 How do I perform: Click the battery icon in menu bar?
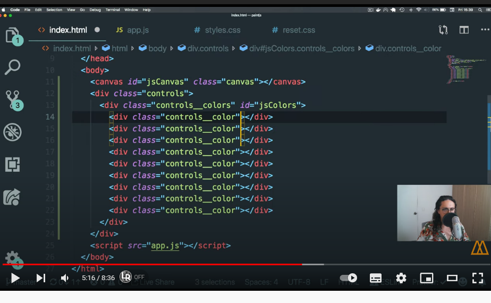point(443,10)
